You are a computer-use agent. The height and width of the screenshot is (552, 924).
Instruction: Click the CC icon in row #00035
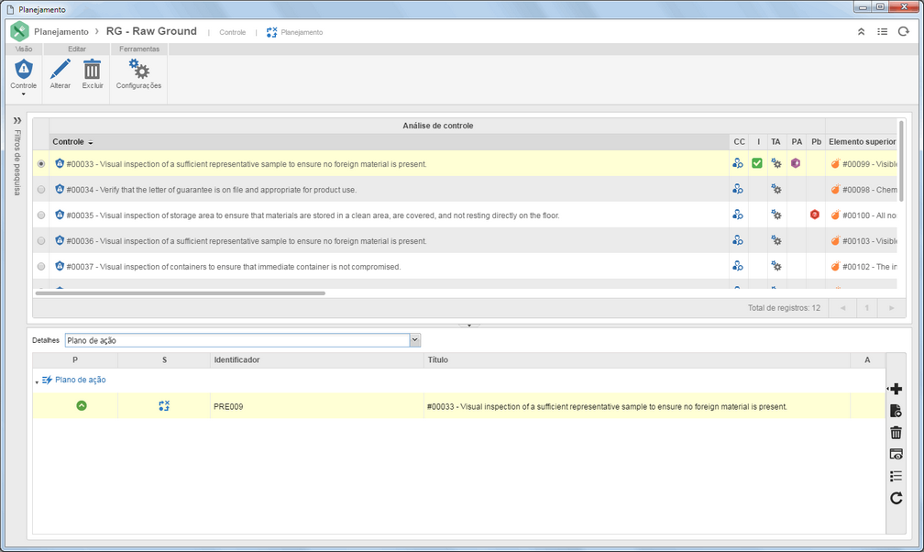pos(738,215)
